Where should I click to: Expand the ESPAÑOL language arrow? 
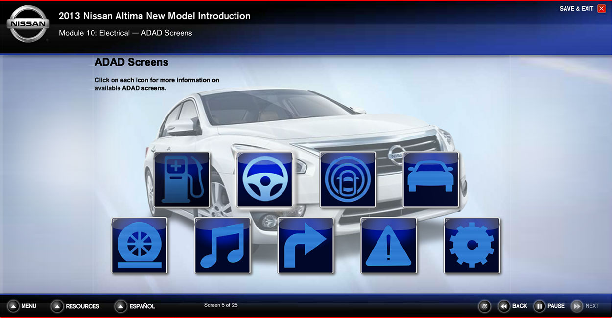pyautogui.click(x=121, y=306)
